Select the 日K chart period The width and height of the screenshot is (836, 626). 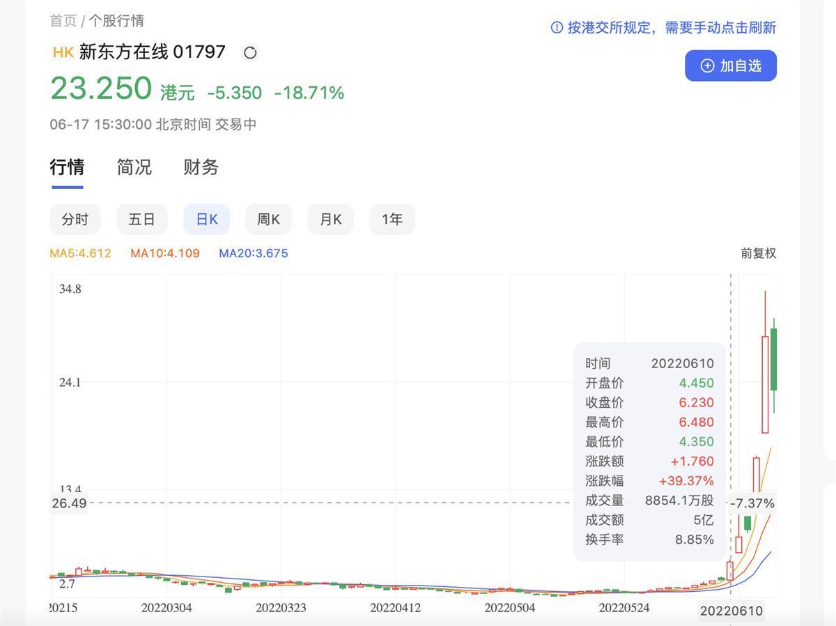206,220
